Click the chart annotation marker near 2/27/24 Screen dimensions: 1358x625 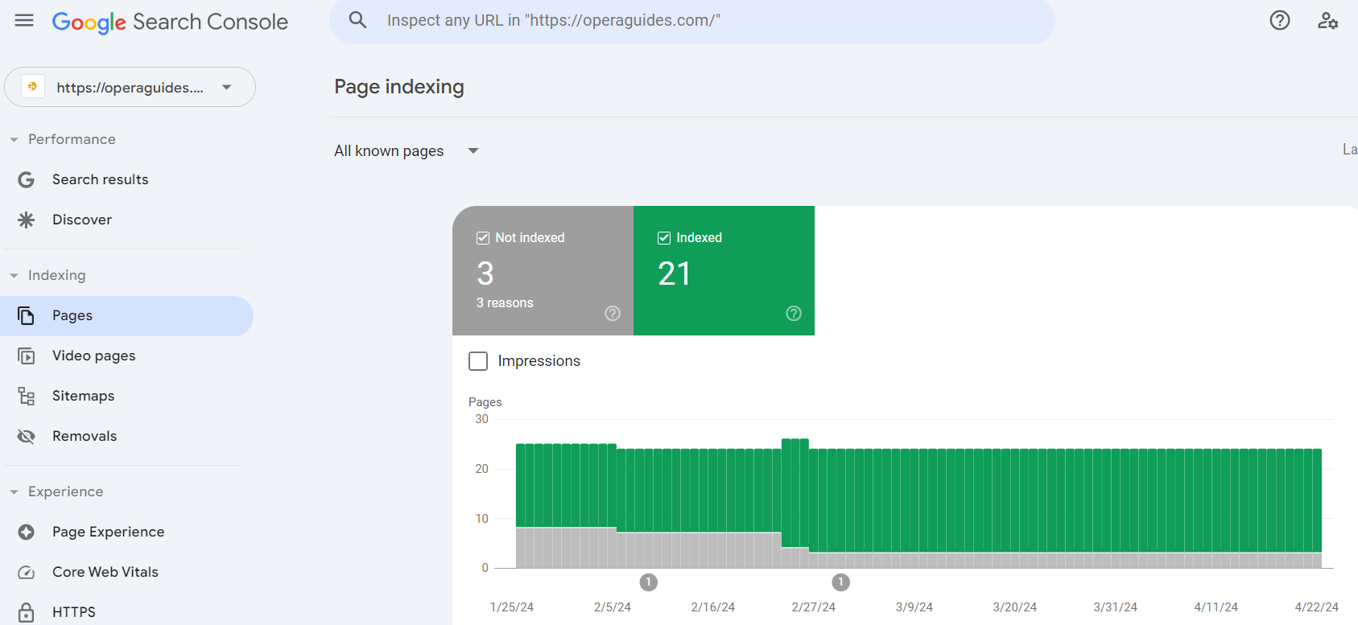(840, 582)
